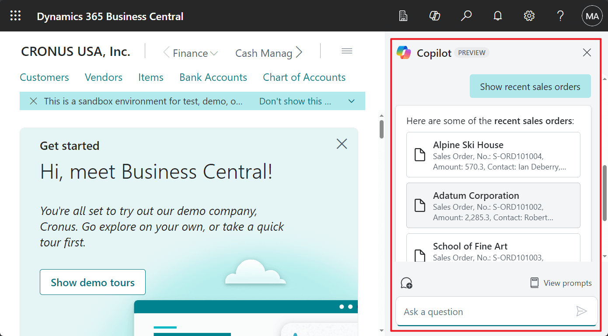Image resolution: width=608 pixels, height=336 pixels.
Task: Open the Bank Accounts section
Action: click(213, 77)
